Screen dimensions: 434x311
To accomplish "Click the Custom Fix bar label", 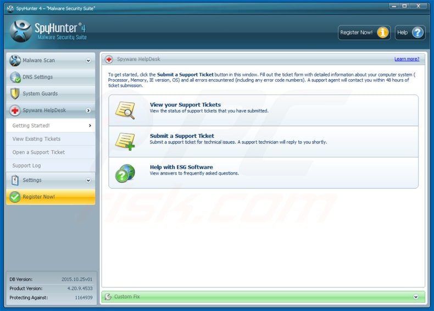I will point(127,297).
